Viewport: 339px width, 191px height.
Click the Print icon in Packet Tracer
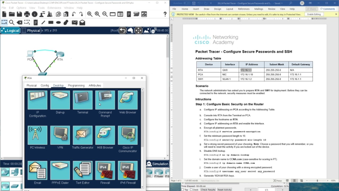(x=27, y=14)
